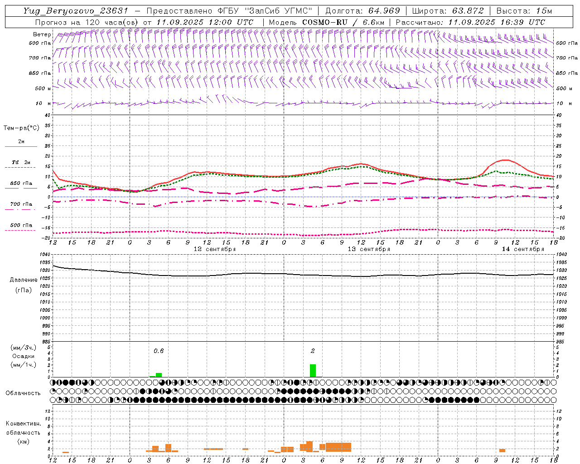The width and height of the screenshot is (580, 464).
Task: Click the (мм/1ч.) precipitation unit label
Action: pos(24,365)
